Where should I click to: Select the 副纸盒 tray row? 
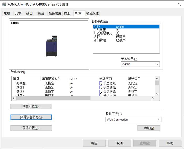click(x=83, y=83)
